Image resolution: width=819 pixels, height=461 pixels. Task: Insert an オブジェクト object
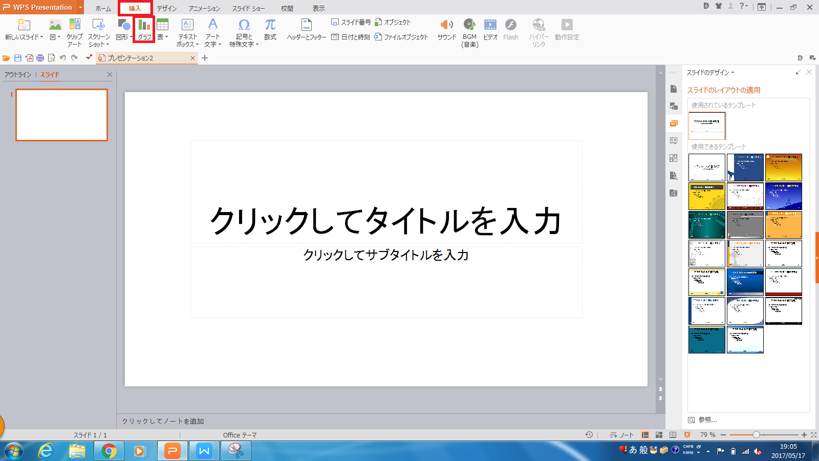point(393,22)
